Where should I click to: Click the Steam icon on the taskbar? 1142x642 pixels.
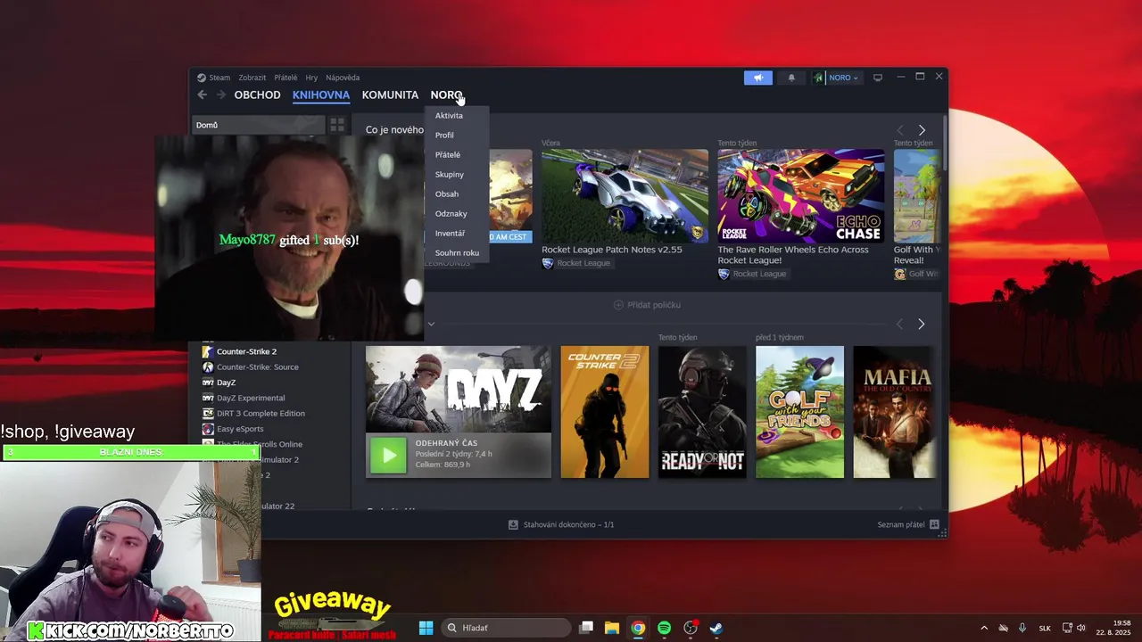[716, 628]
